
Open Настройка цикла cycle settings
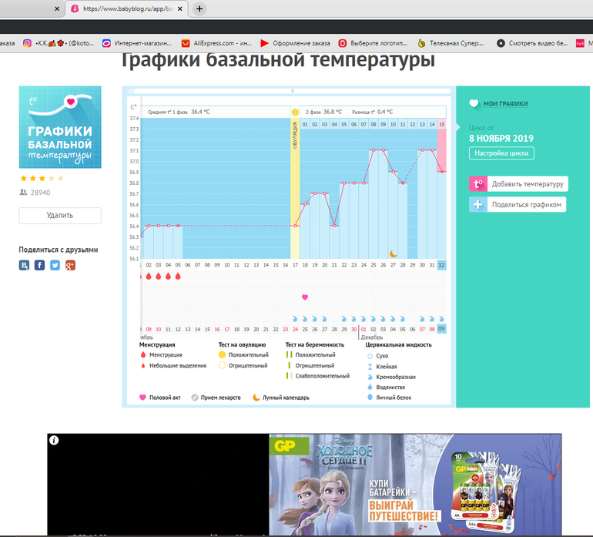click(x=501, y=153)
